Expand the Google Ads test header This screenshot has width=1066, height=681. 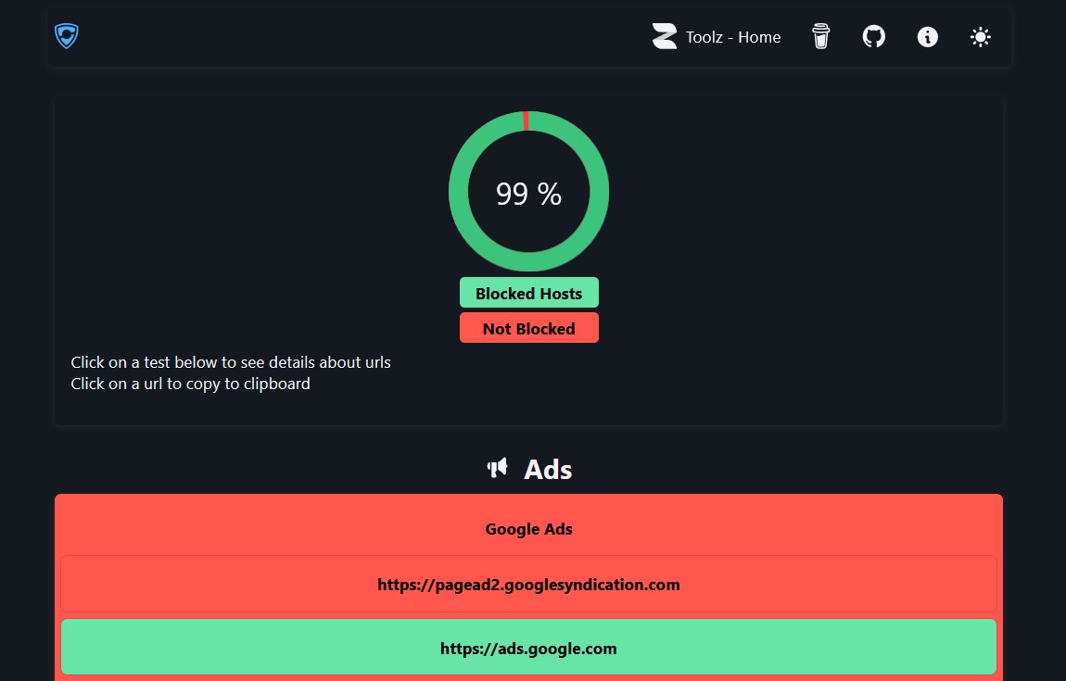(x=529, y=529)
